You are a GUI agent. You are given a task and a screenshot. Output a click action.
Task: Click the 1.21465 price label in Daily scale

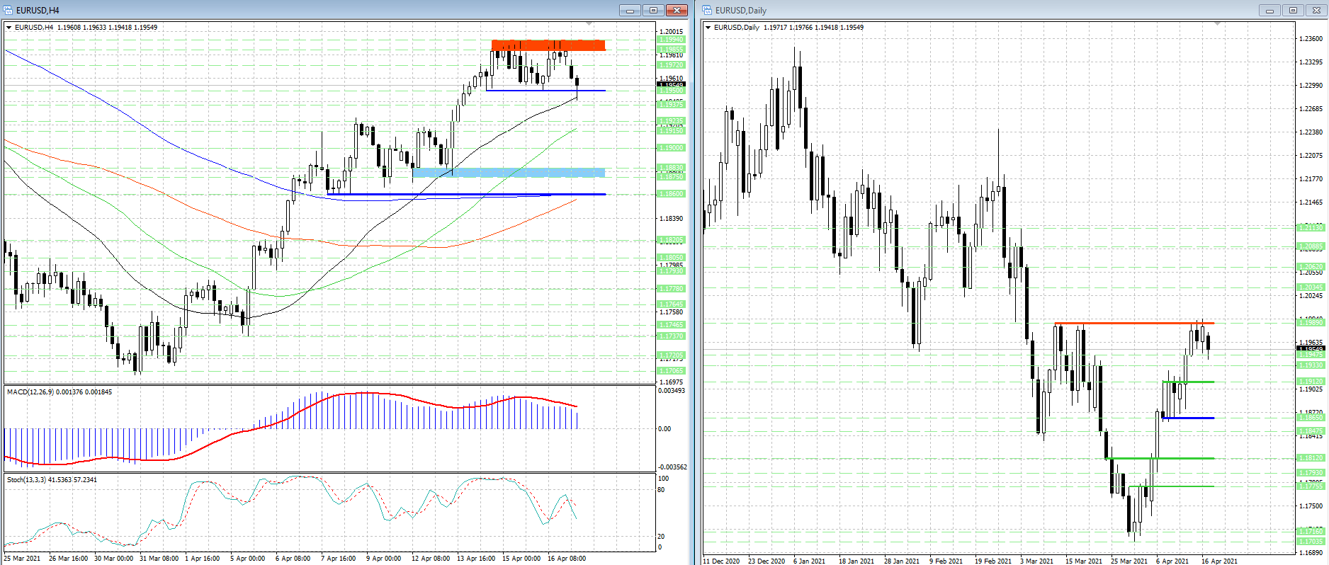[x=1311, y=202]
